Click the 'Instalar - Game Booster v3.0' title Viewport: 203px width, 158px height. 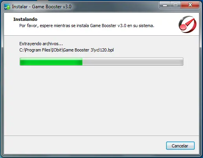point(42,7)
